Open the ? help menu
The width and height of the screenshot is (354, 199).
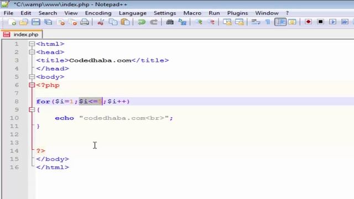coord(287,13)
